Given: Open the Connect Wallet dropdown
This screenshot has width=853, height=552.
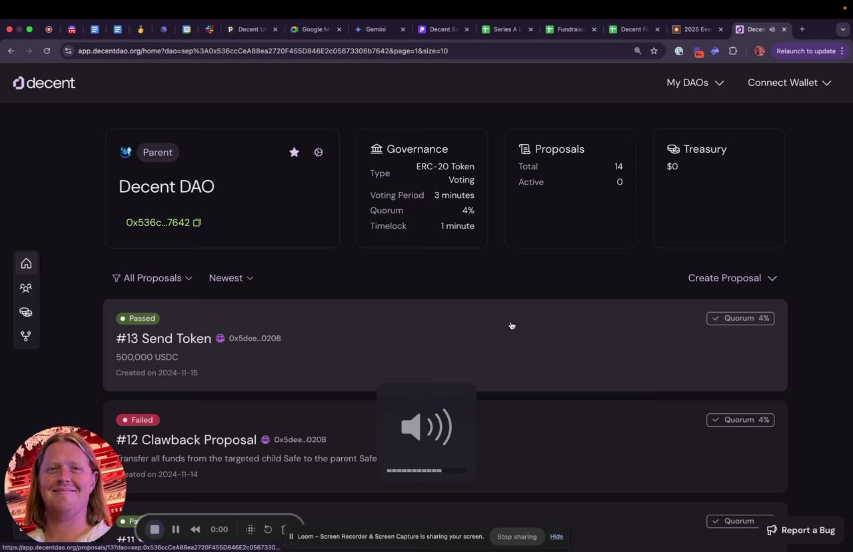Looking at the screenshot, I should tap(789, 83).
